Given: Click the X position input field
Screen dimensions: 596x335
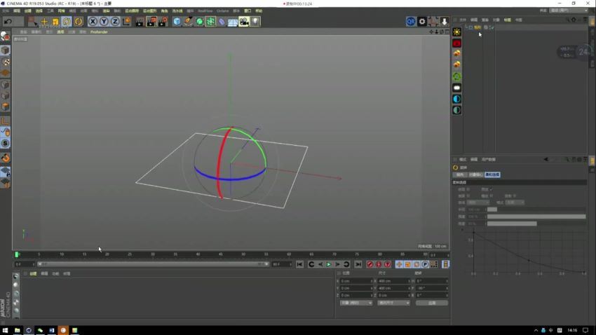Looking at the screenshot, I should [x=355, y=281].
